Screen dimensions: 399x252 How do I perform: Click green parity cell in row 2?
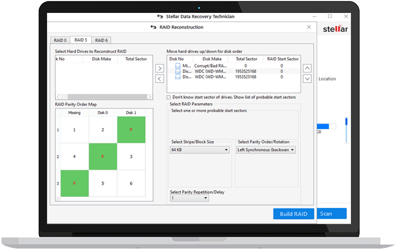coord(103,156)
